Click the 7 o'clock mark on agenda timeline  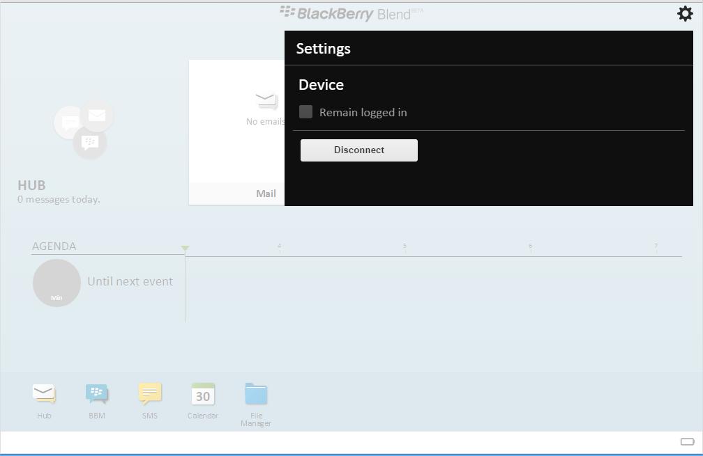click(656, 246)
